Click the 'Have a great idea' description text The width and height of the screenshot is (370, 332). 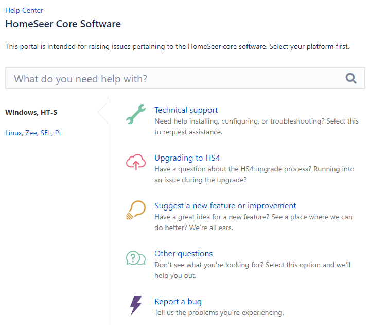click(x=253, y=217)
